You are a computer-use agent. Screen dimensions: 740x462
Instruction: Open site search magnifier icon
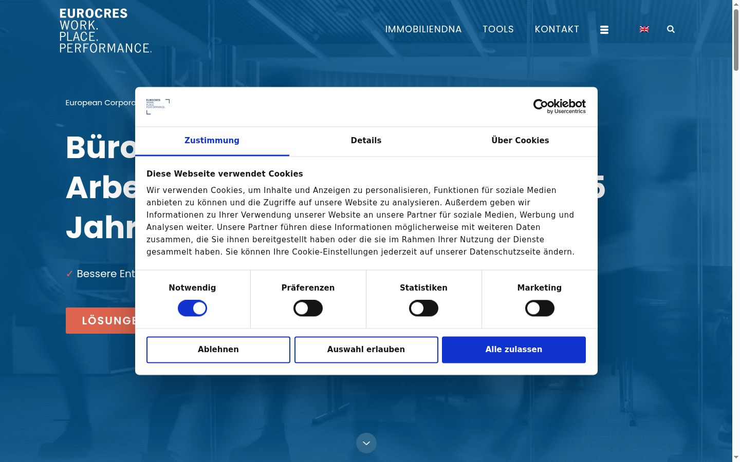[671, 29]
